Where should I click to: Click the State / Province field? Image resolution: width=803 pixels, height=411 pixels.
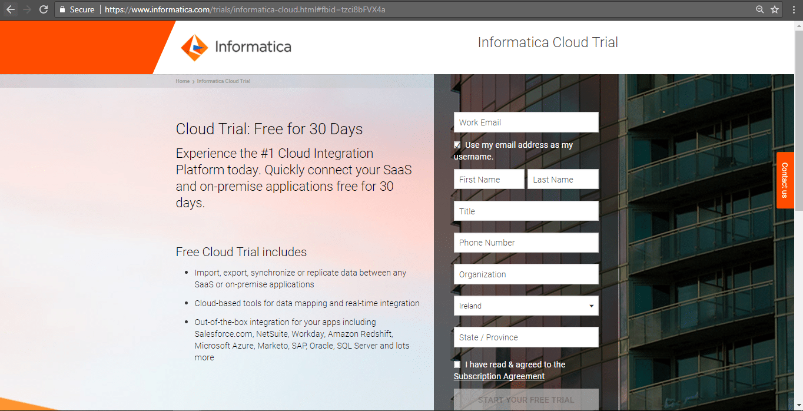(526, 337)
